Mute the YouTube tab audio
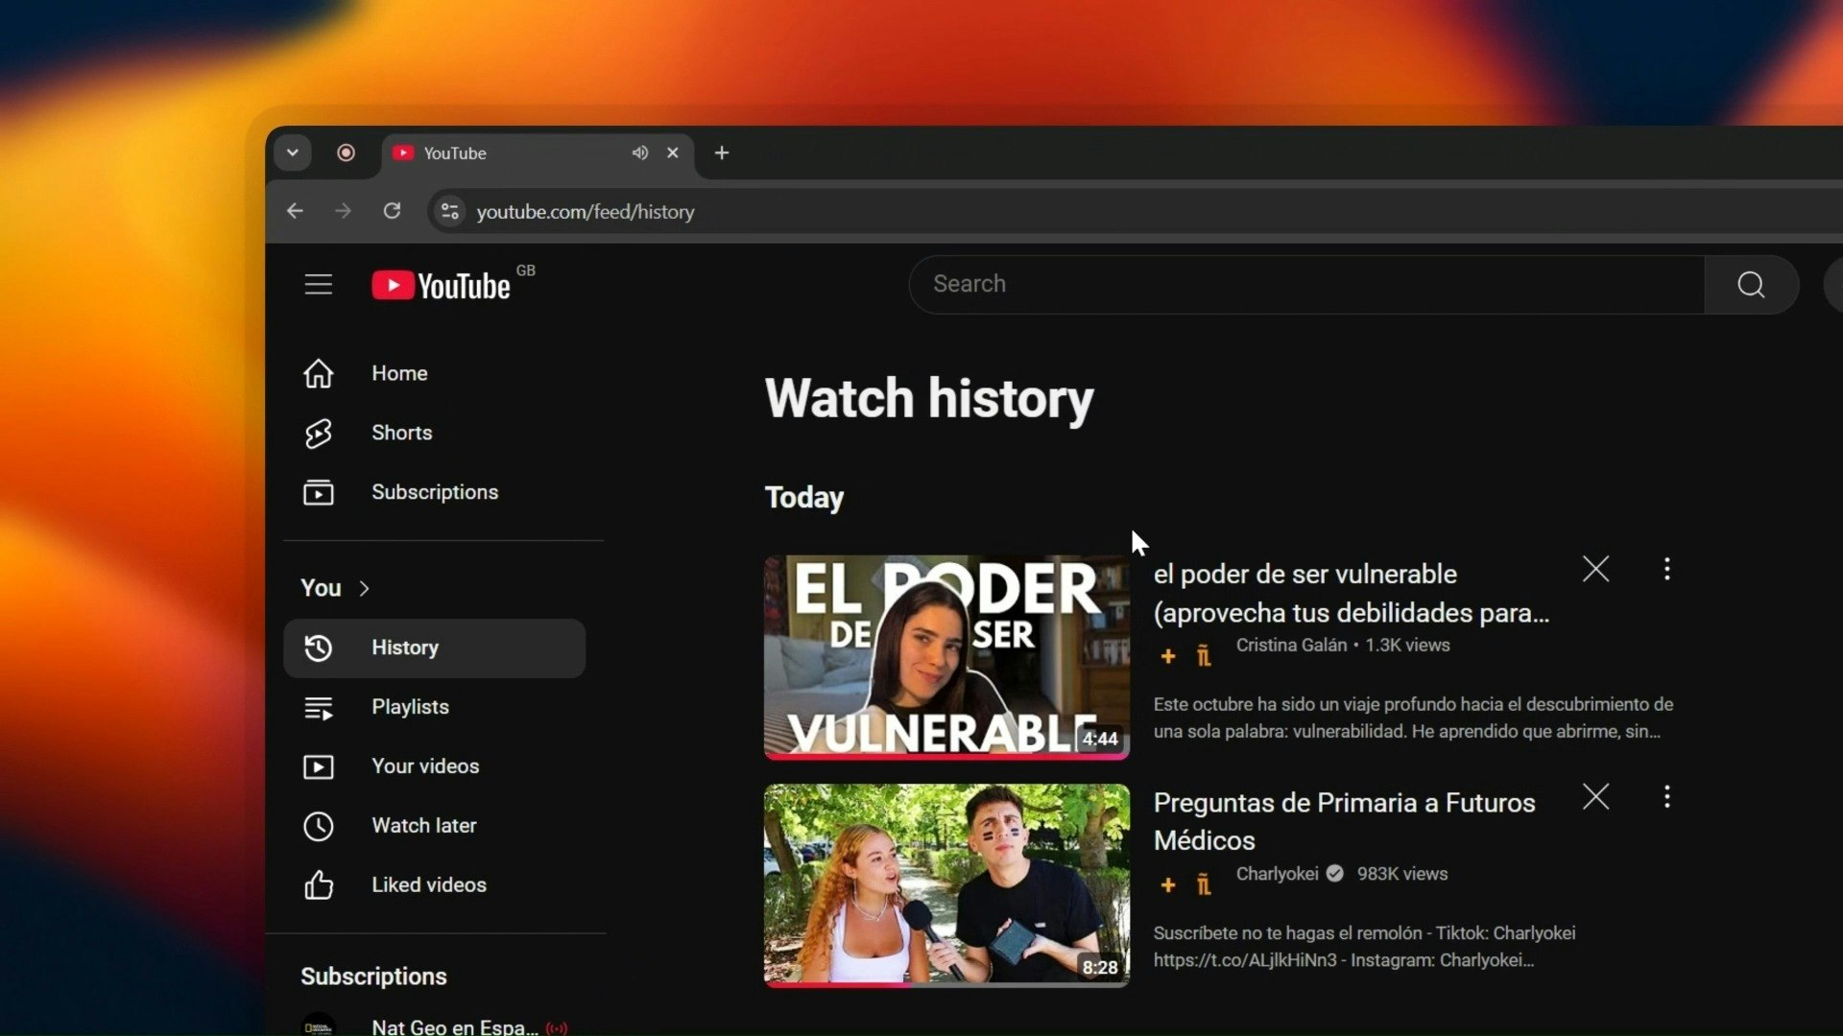Screen dimensions: 1843x1036 coord(639,153)
